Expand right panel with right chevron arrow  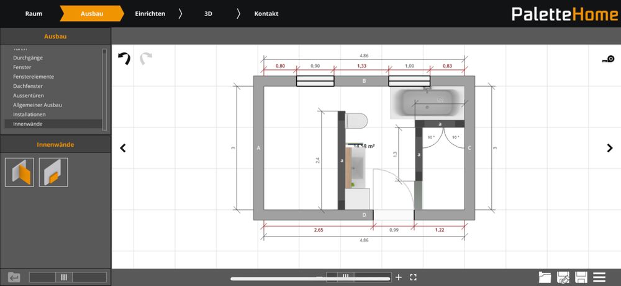(609, 148)
